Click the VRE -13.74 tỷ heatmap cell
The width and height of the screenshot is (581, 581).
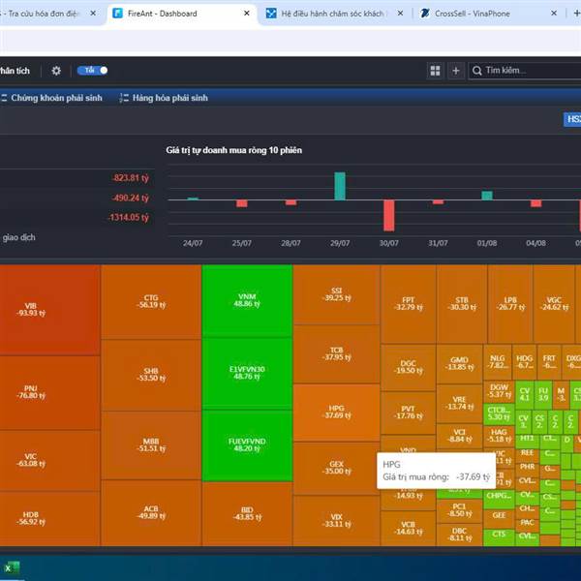[459, 404]
